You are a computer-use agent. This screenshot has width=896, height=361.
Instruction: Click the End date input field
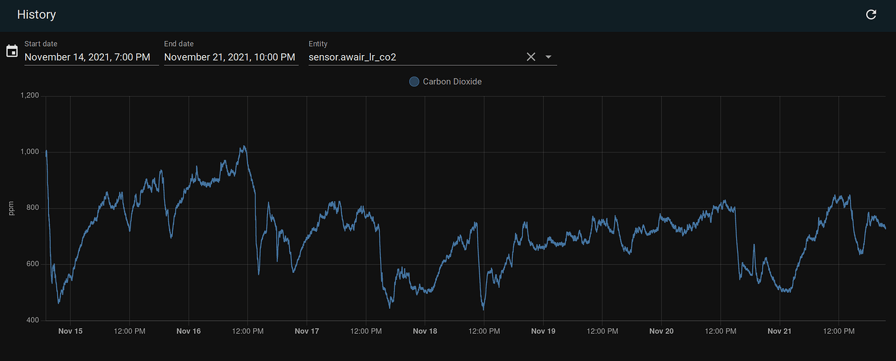(x=230, y=57)
